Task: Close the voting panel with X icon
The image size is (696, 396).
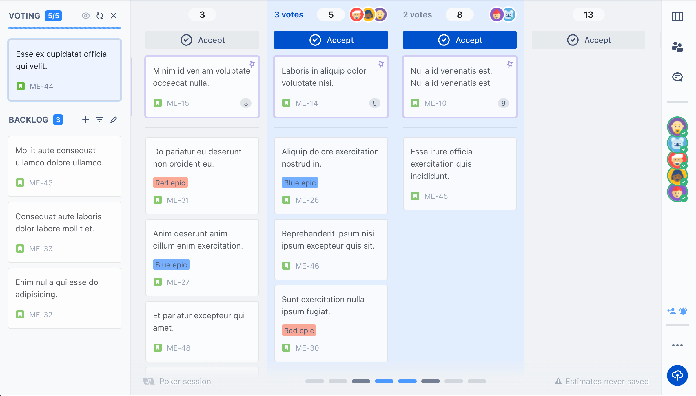Action: [x=114, y=16]
